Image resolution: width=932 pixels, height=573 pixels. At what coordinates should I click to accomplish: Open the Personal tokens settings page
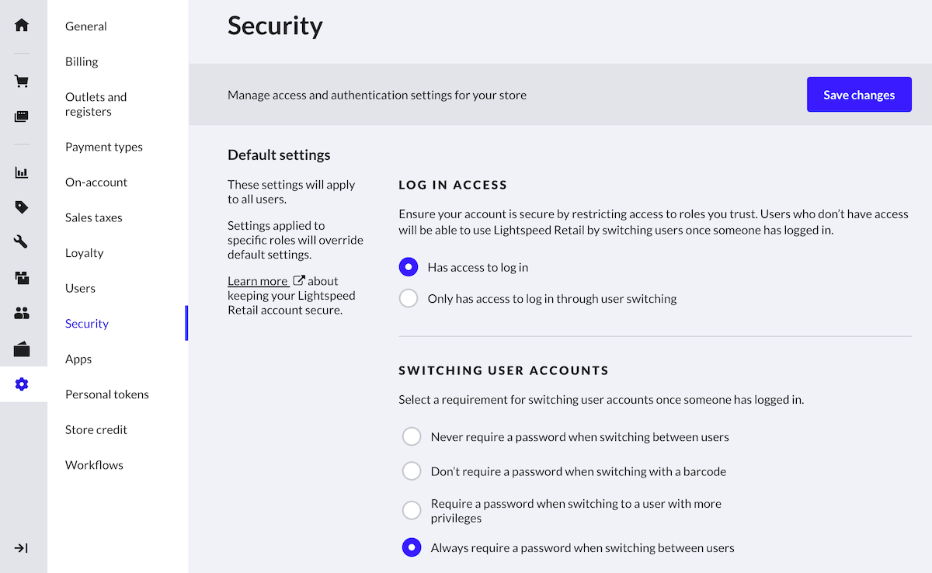(x=106, y=394)
